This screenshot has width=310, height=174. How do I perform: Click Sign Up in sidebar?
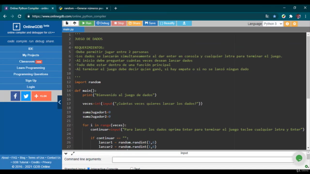(31, 81)
